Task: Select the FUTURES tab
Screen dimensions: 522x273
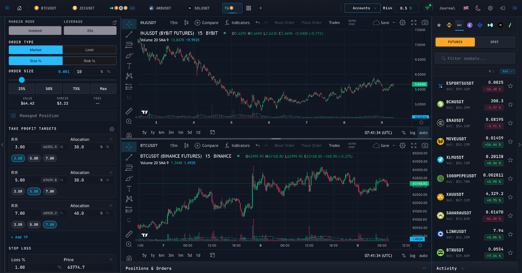Action: (455, 42)
